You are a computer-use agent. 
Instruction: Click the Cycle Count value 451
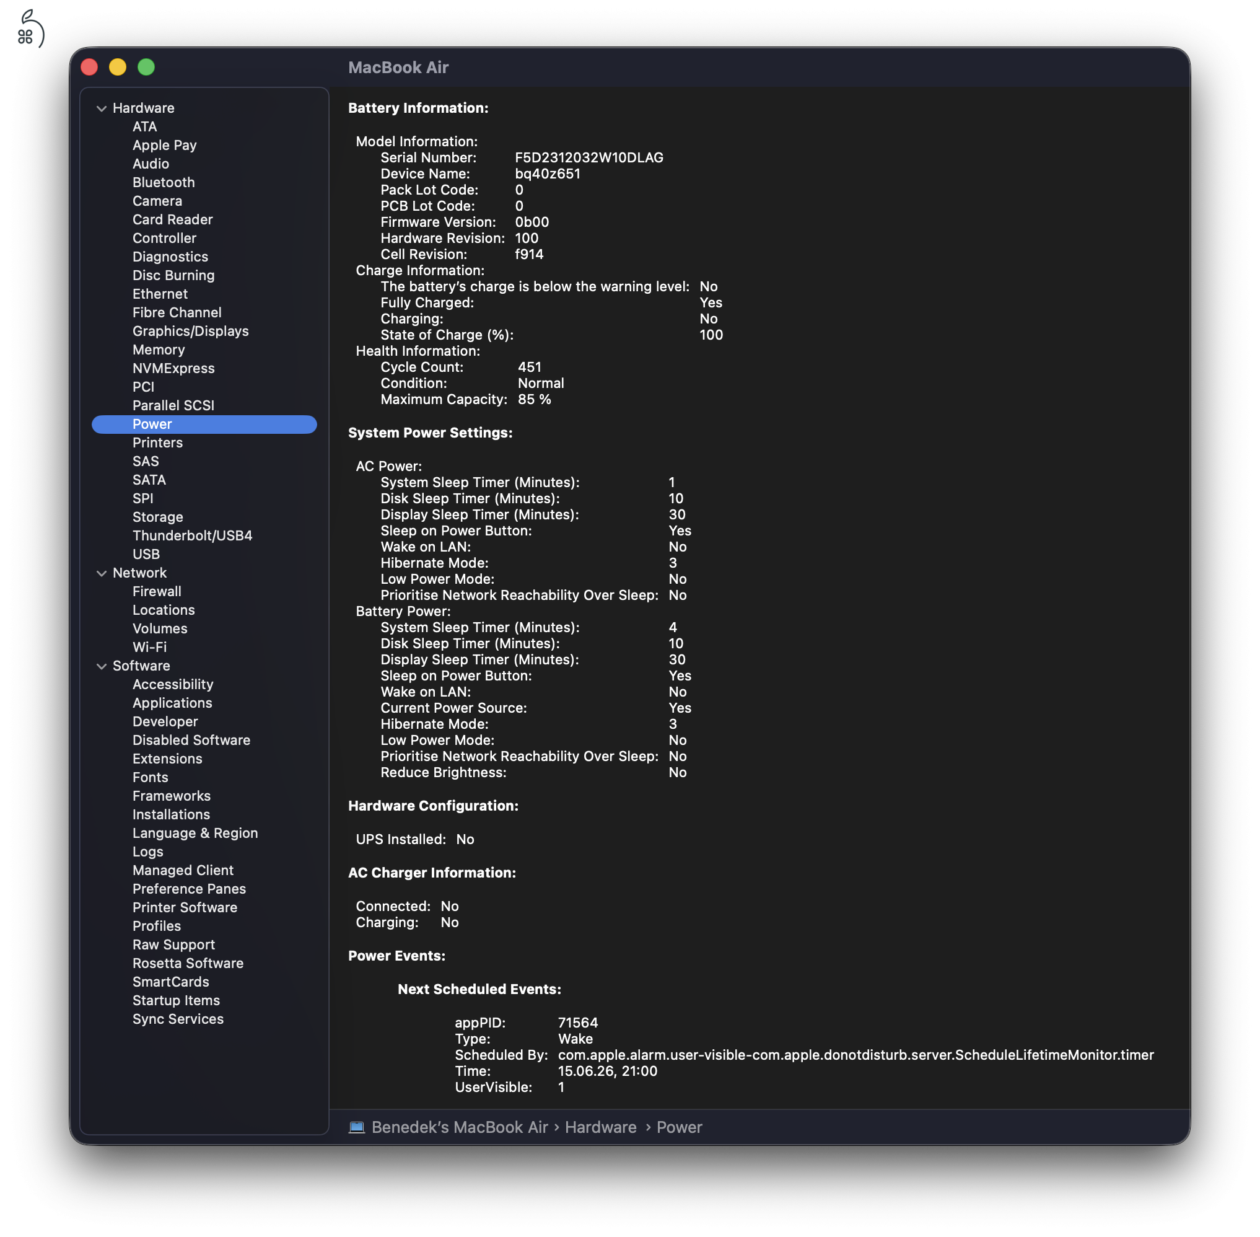pyautogui.click(x=529, y=368)
